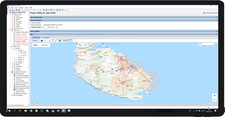225x117 pixels.
Task: Open File Explorer from the taskbar
Action: [26, 111]
